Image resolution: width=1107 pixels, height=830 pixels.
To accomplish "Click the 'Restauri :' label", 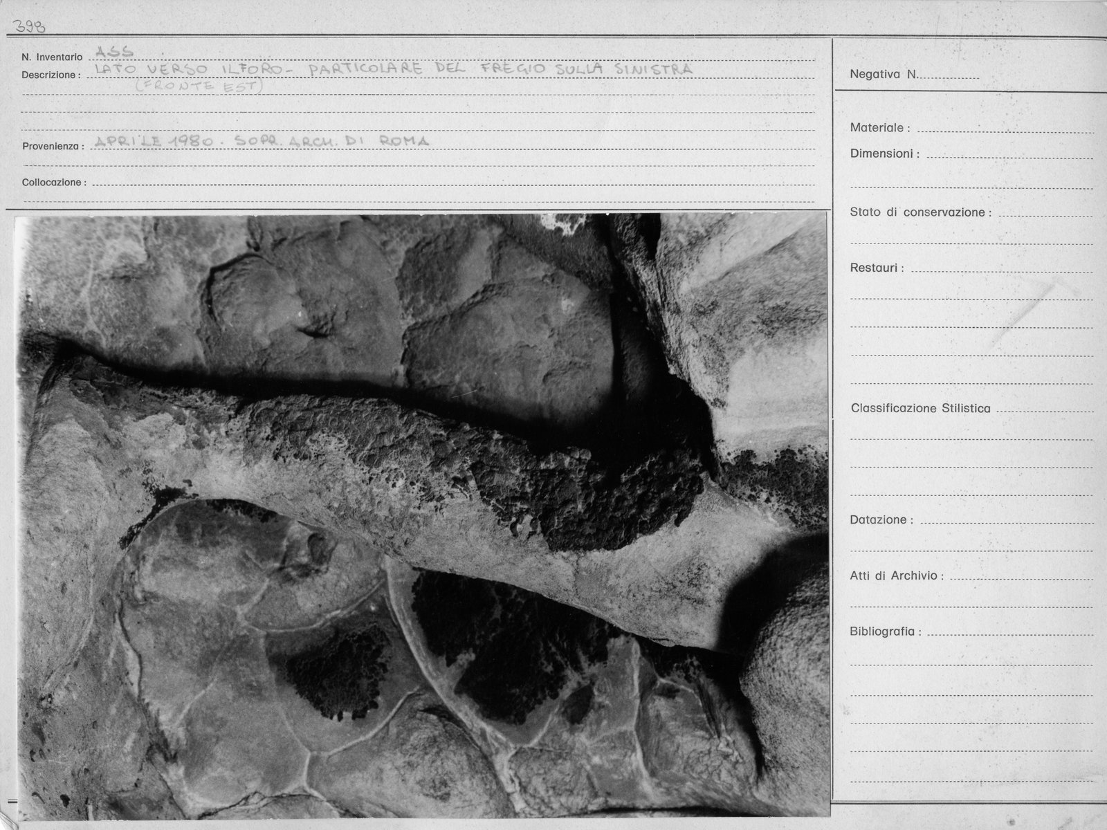I will (877, 268).
